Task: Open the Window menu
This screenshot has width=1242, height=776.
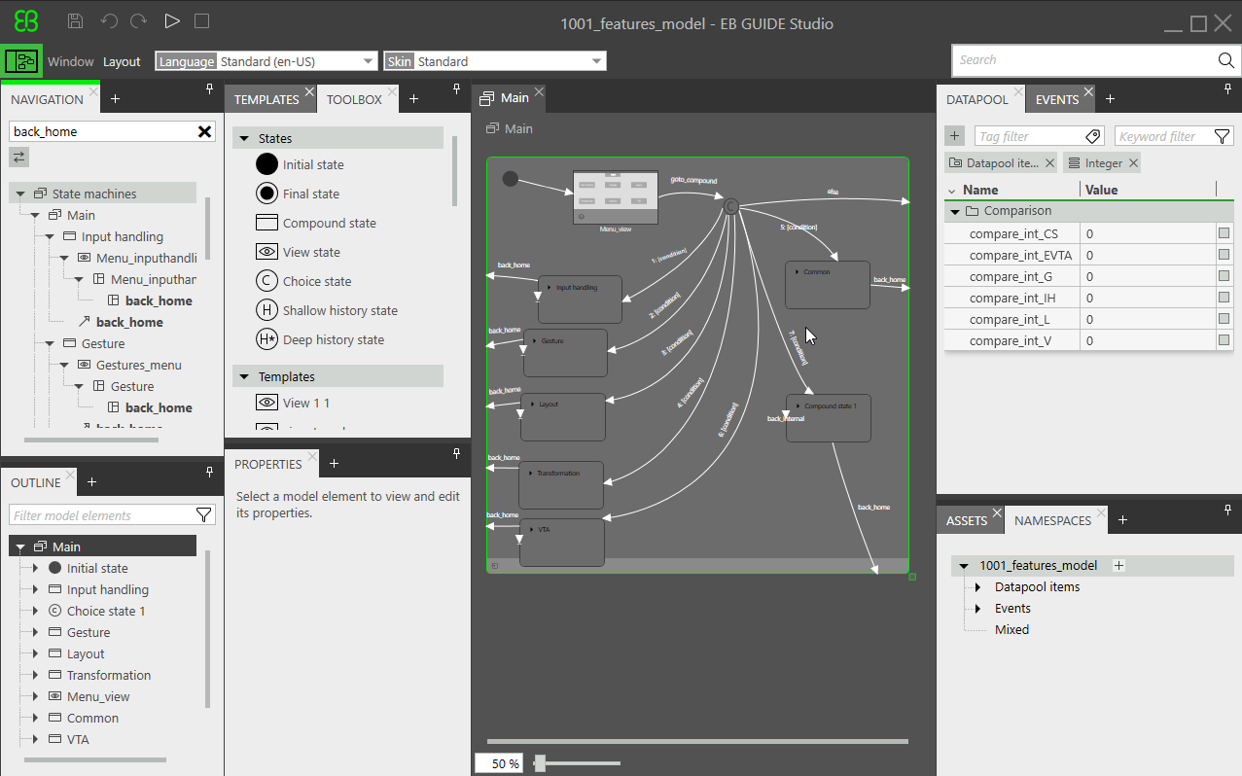Action: [x=71, y=61]
